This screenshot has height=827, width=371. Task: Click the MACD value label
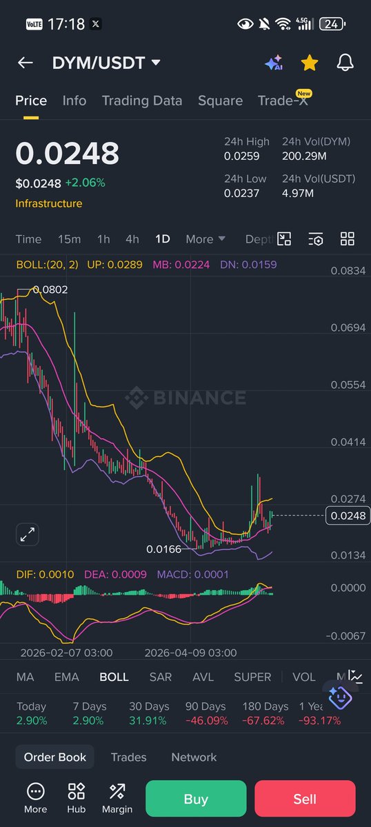[x=193, y=574]
